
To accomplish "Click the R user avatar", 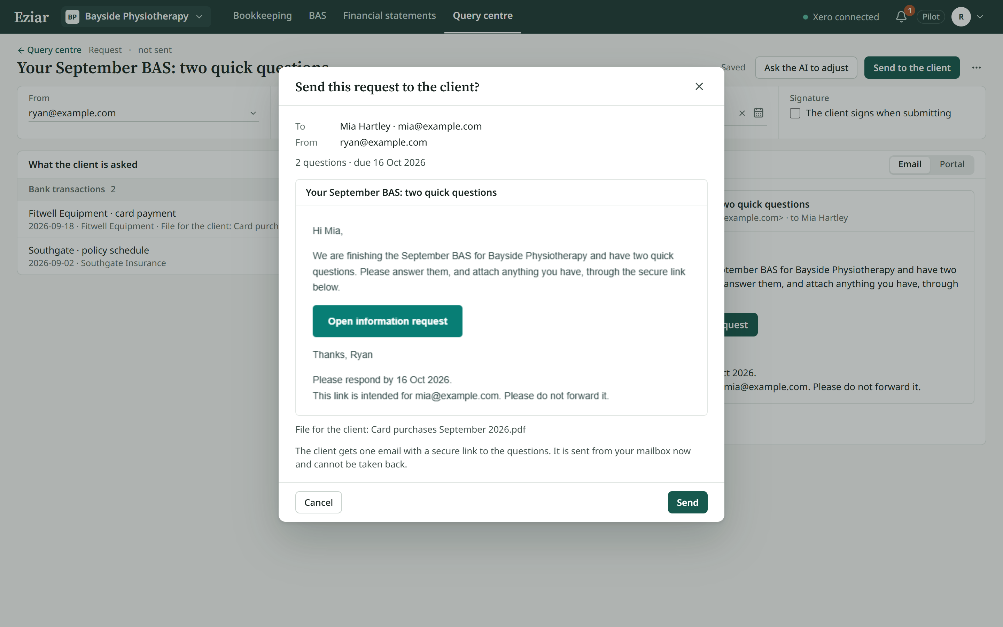I will [x=961, y=17].
